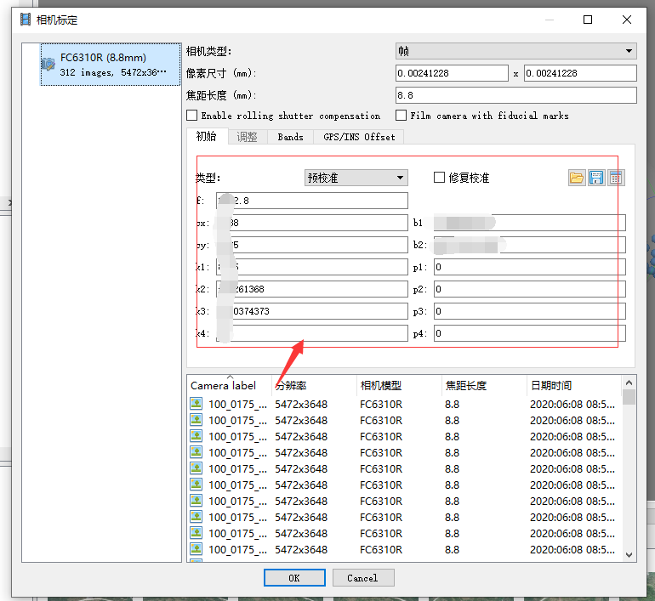Click the image list scrollbar down arrow
Screen dimensions: 655x601
[629, 555]
